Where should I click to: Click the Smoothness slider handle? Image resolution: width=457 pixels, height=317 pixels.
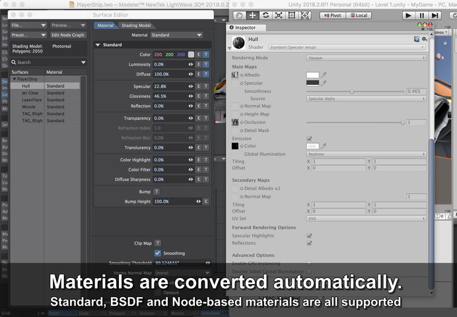[352, 92]
